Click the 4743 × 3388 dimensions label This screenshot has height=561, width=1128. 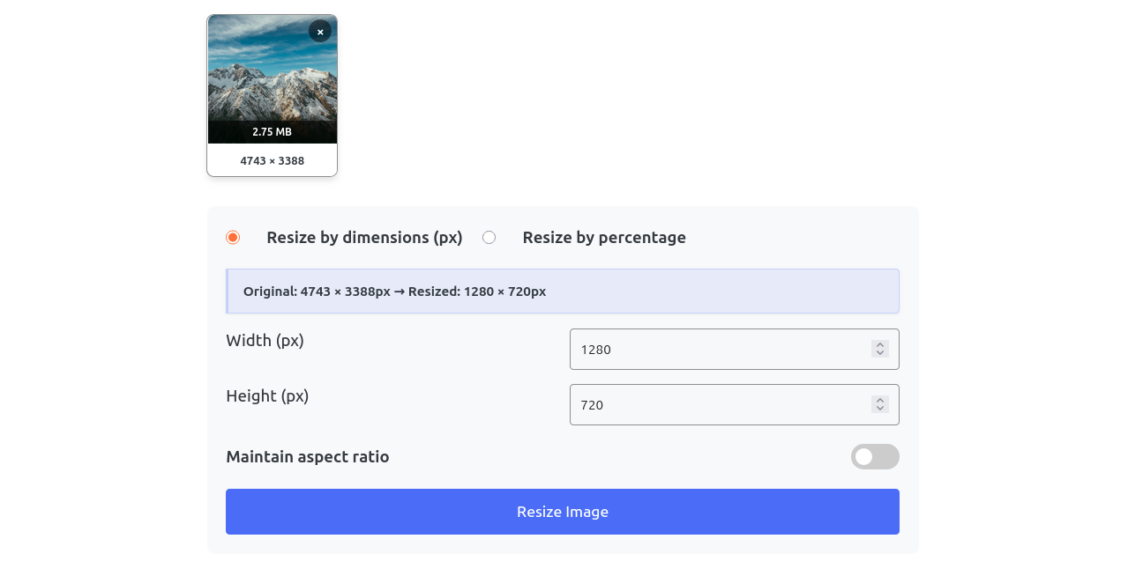coord(272,160)
